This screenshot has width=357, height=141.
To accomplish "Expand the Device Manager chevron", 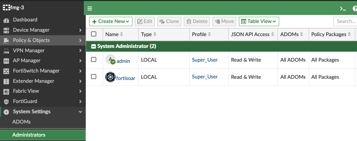I will coord(80,30).
